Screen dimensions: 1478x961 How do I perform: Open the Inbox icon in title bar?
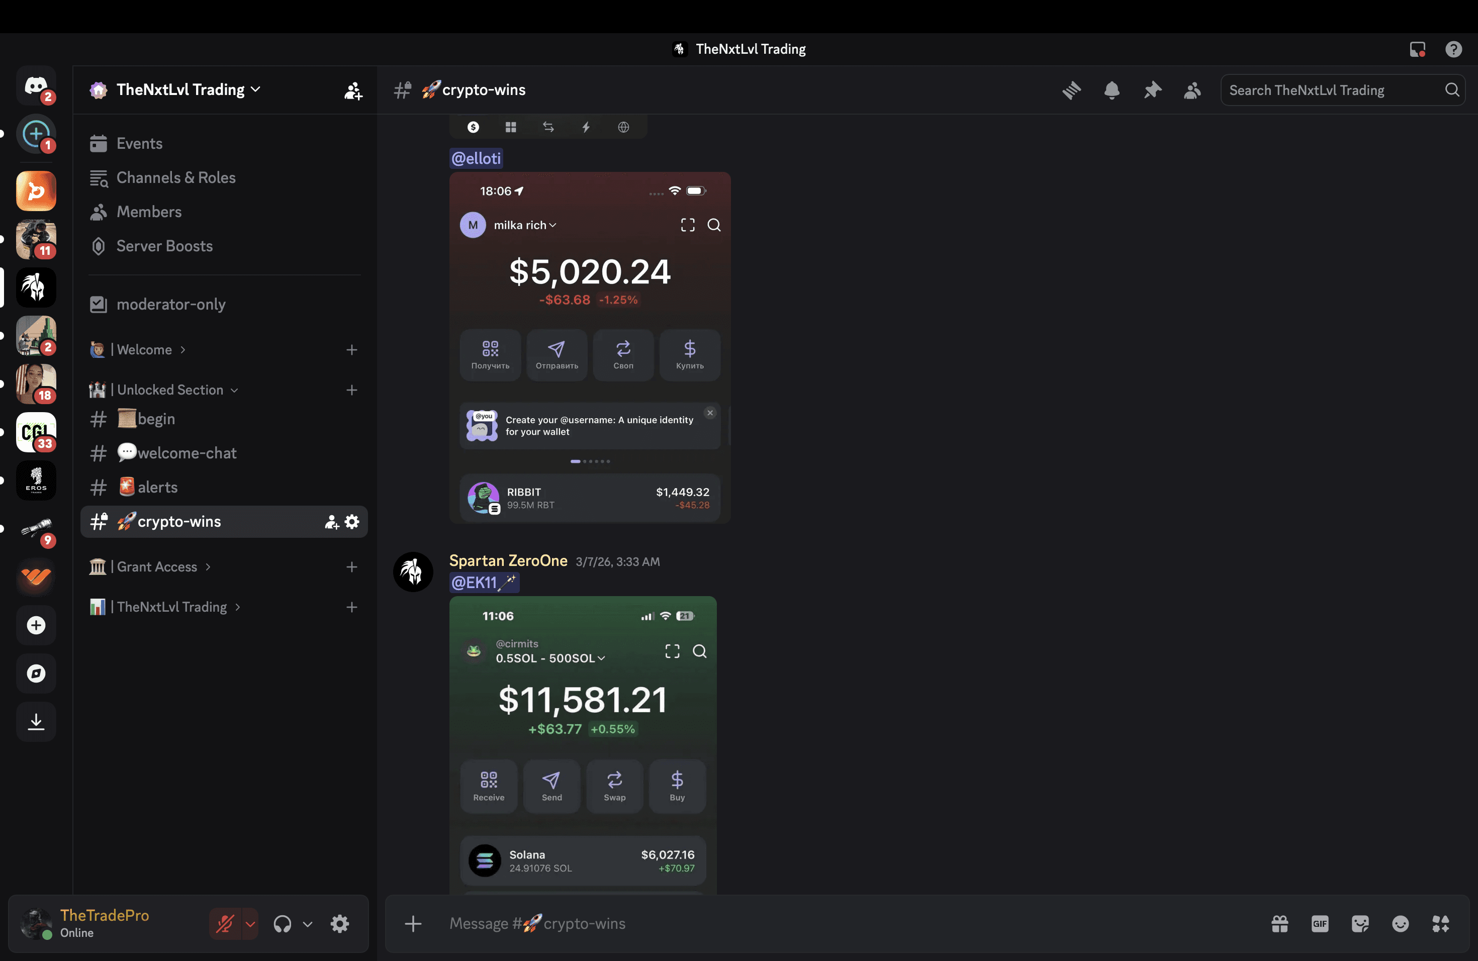coord(1417,49)
